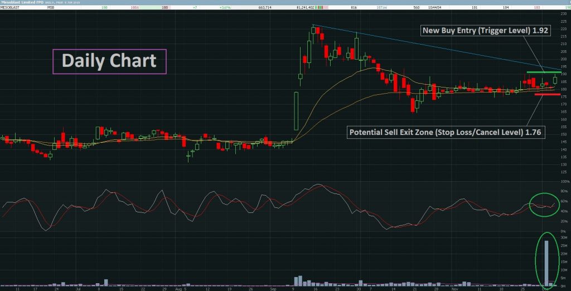Click the tallest volume bar near Dec
The width and height of the screenshot is (571, 291).
tap(546, 263)
